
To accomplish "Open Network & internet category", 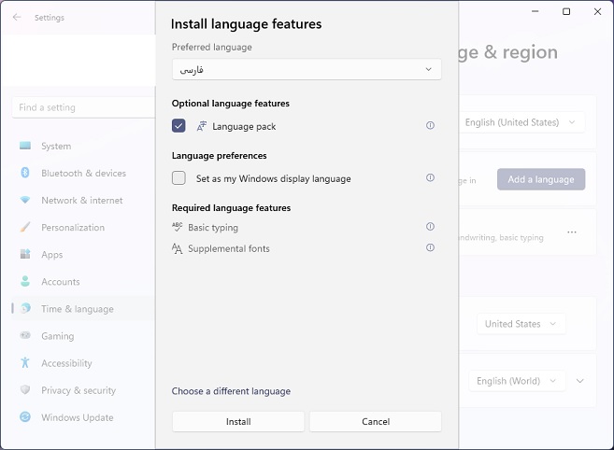I will 83,201.
